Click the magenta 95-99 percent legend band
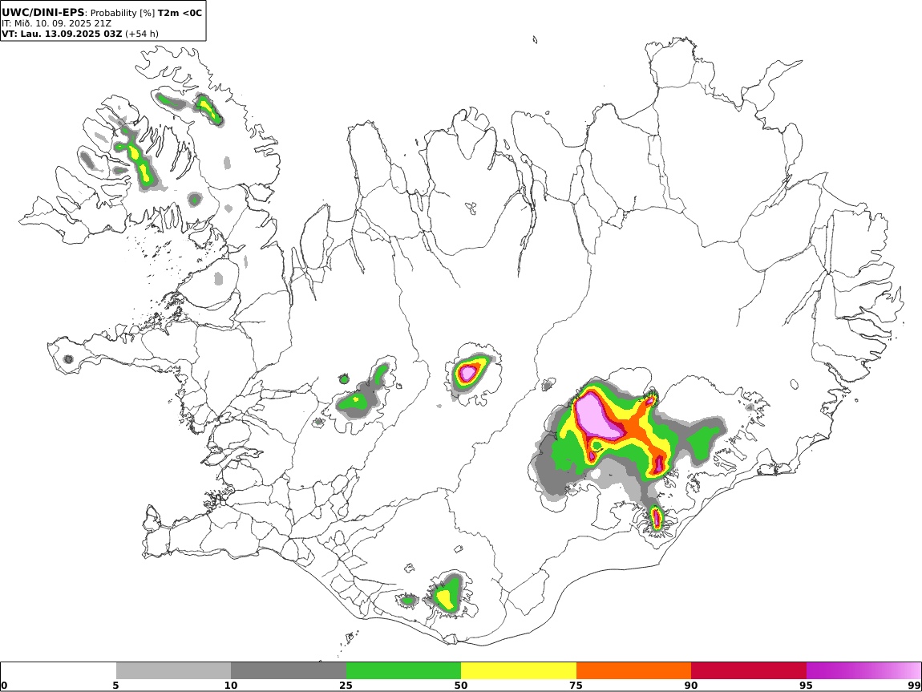The image size is (922, 692). point(863,670)
